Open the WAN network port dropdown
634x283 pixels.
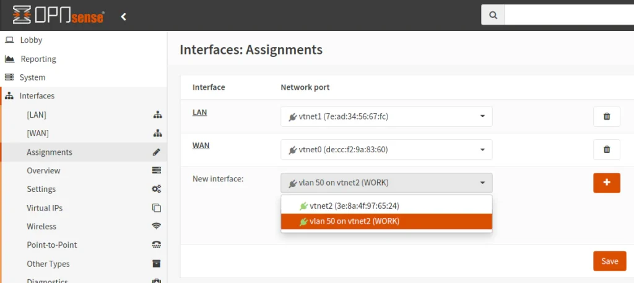click(x=386, y=149)
